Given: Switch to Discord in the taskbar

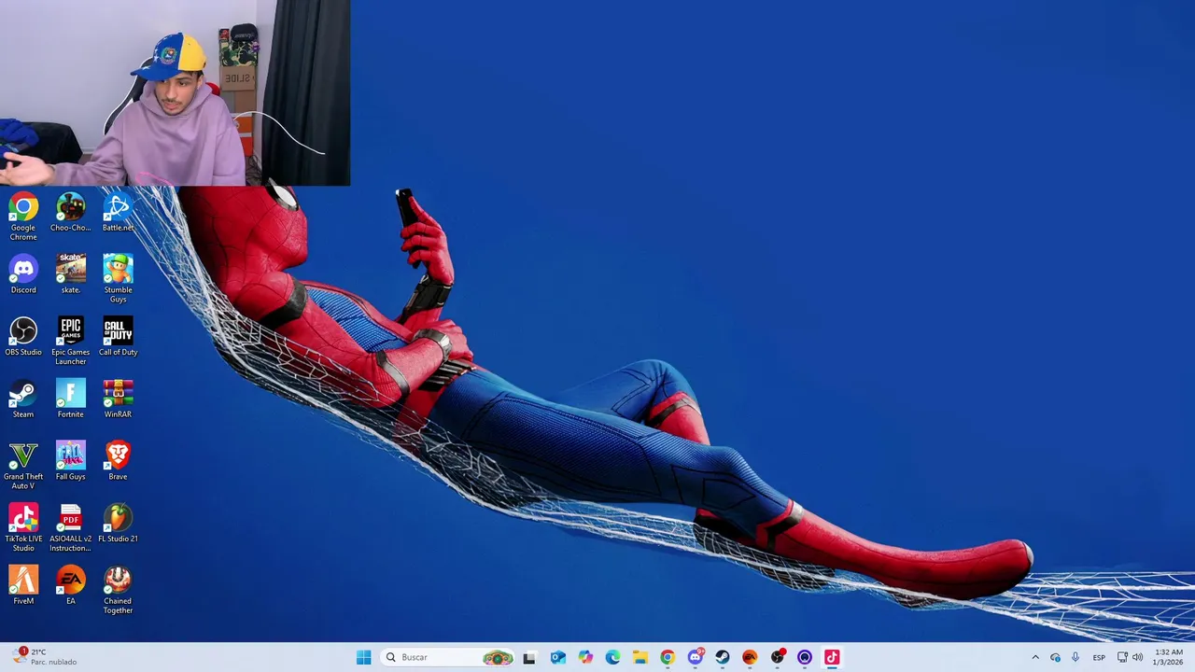Looking at the screenshot, I should pos(695,657).
